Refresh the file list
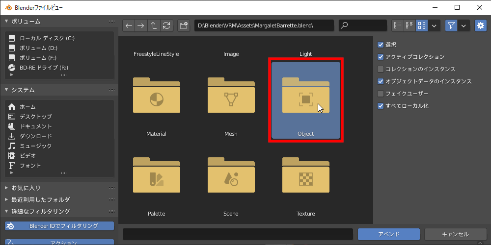Viewport: 491px width, 245px height. (166, 25)
